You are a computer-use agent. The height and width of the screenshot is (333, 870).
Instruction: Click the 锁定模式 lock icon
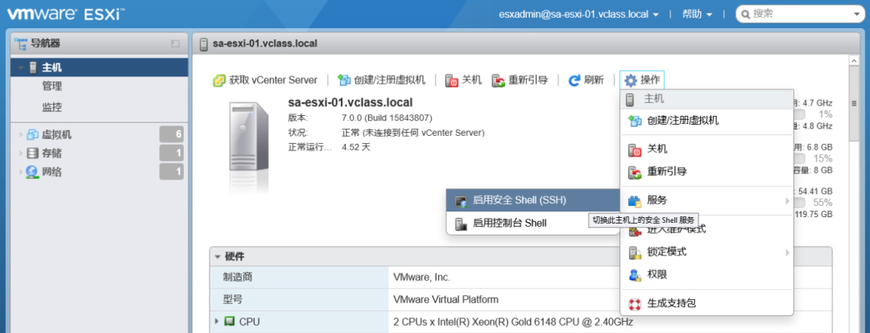(634, 253)
